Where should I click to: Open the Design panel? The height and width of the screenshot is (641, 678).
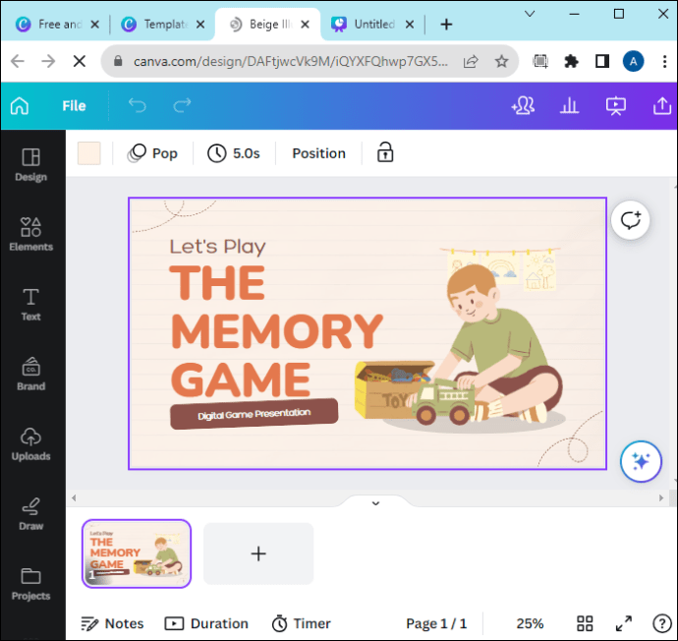(31, 165)
